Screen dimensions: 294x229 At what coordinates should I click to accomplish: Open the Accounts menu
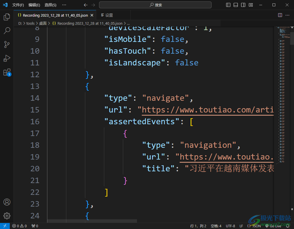pyautogui.click(x=7, y=202)
